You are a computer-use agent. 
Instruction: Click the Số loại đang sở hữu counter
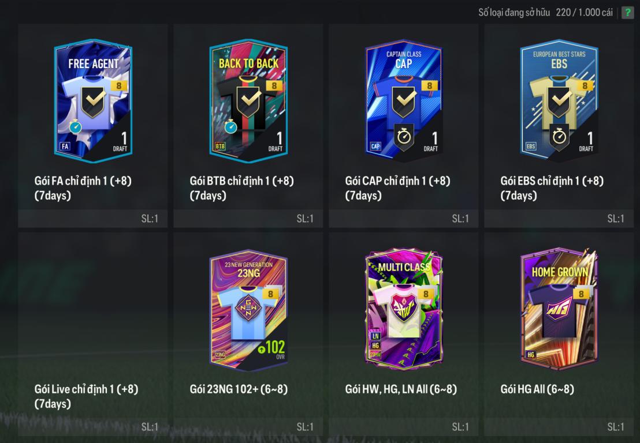pos(545,13)
